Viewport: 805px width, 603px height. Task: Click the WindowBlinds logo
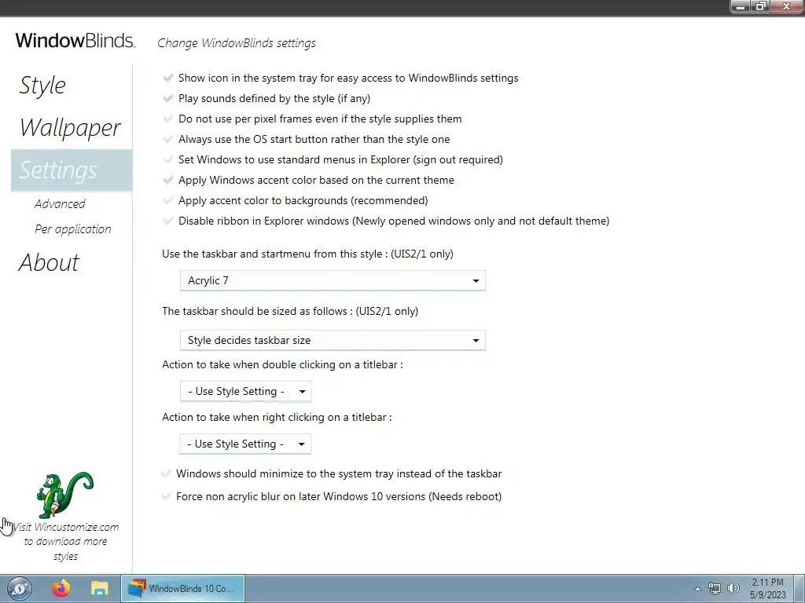(75, 41)
